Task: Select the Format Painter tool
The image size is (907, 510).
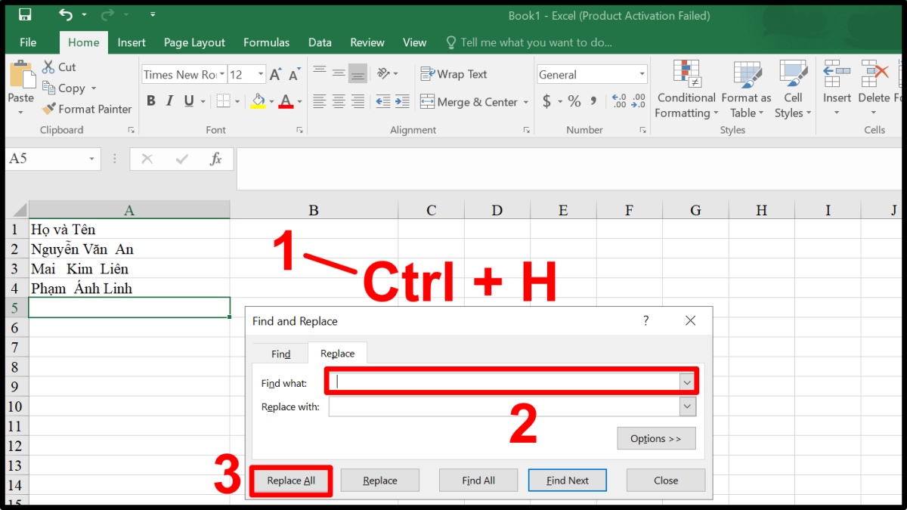Action: (87, 109)
